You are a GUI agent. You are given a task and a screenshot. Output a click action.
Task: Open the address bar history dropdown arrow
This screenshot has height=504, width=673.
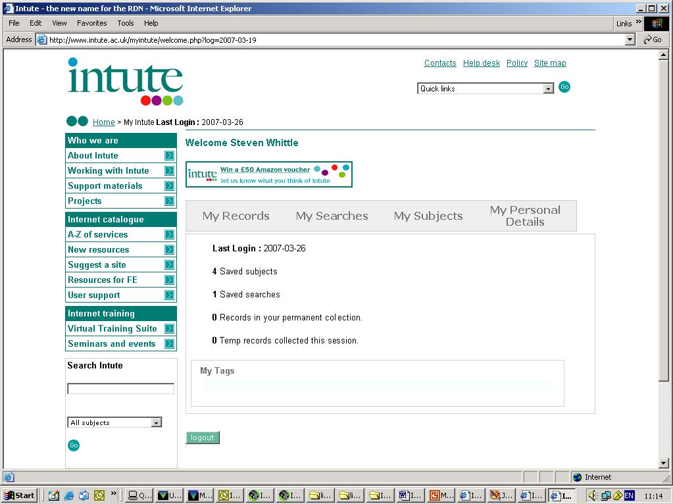630,40
